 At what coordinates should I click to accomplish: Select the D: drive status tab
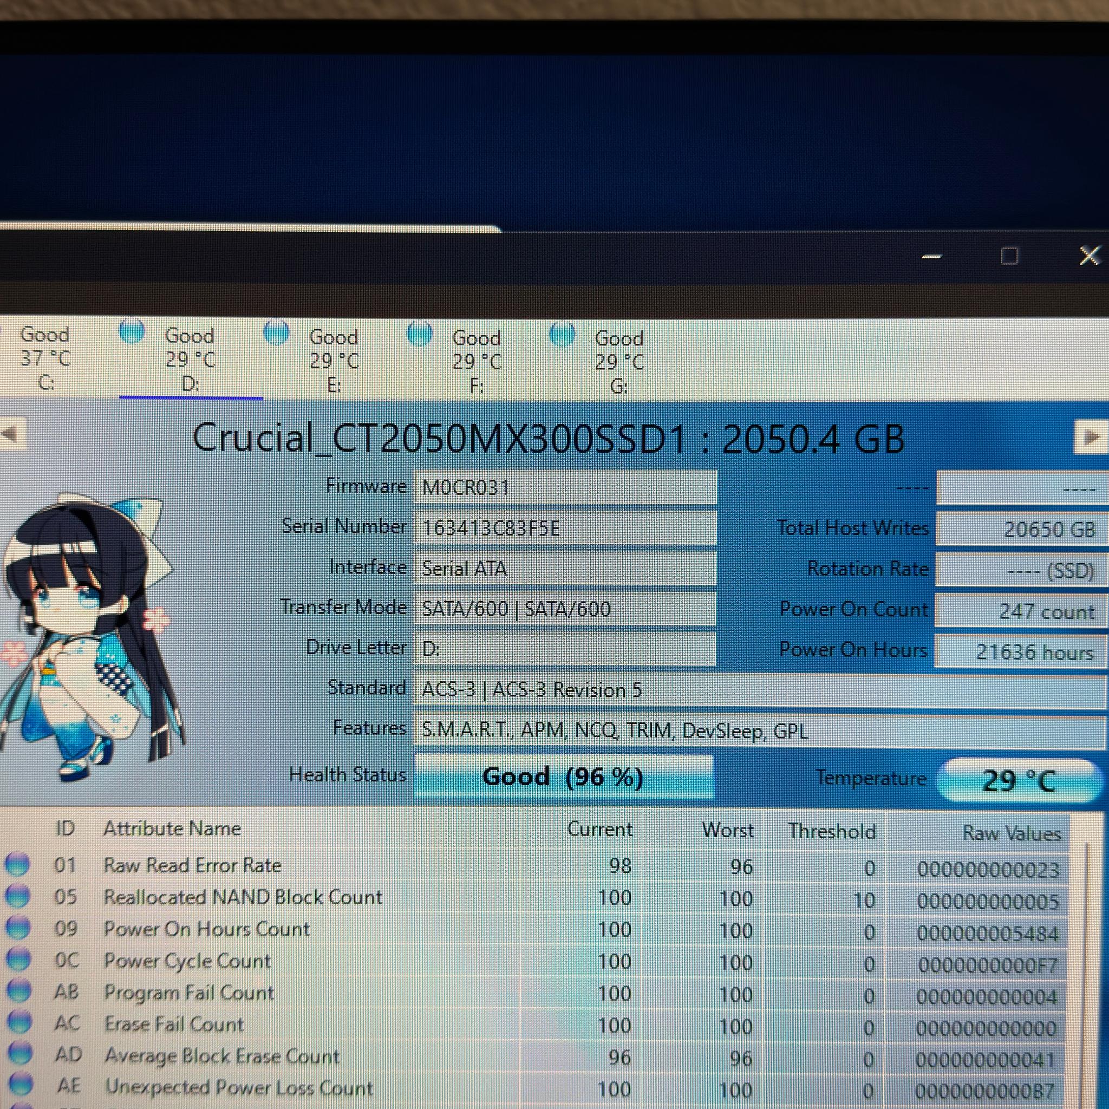tap(191, 359)
